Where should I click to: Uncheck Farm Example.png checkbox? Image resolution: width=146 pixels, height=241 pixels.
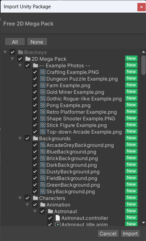click(x=35, y=85)
